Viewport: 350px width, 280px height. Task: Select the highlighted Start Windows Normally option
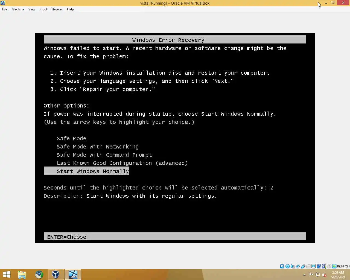tap(86, 171)
